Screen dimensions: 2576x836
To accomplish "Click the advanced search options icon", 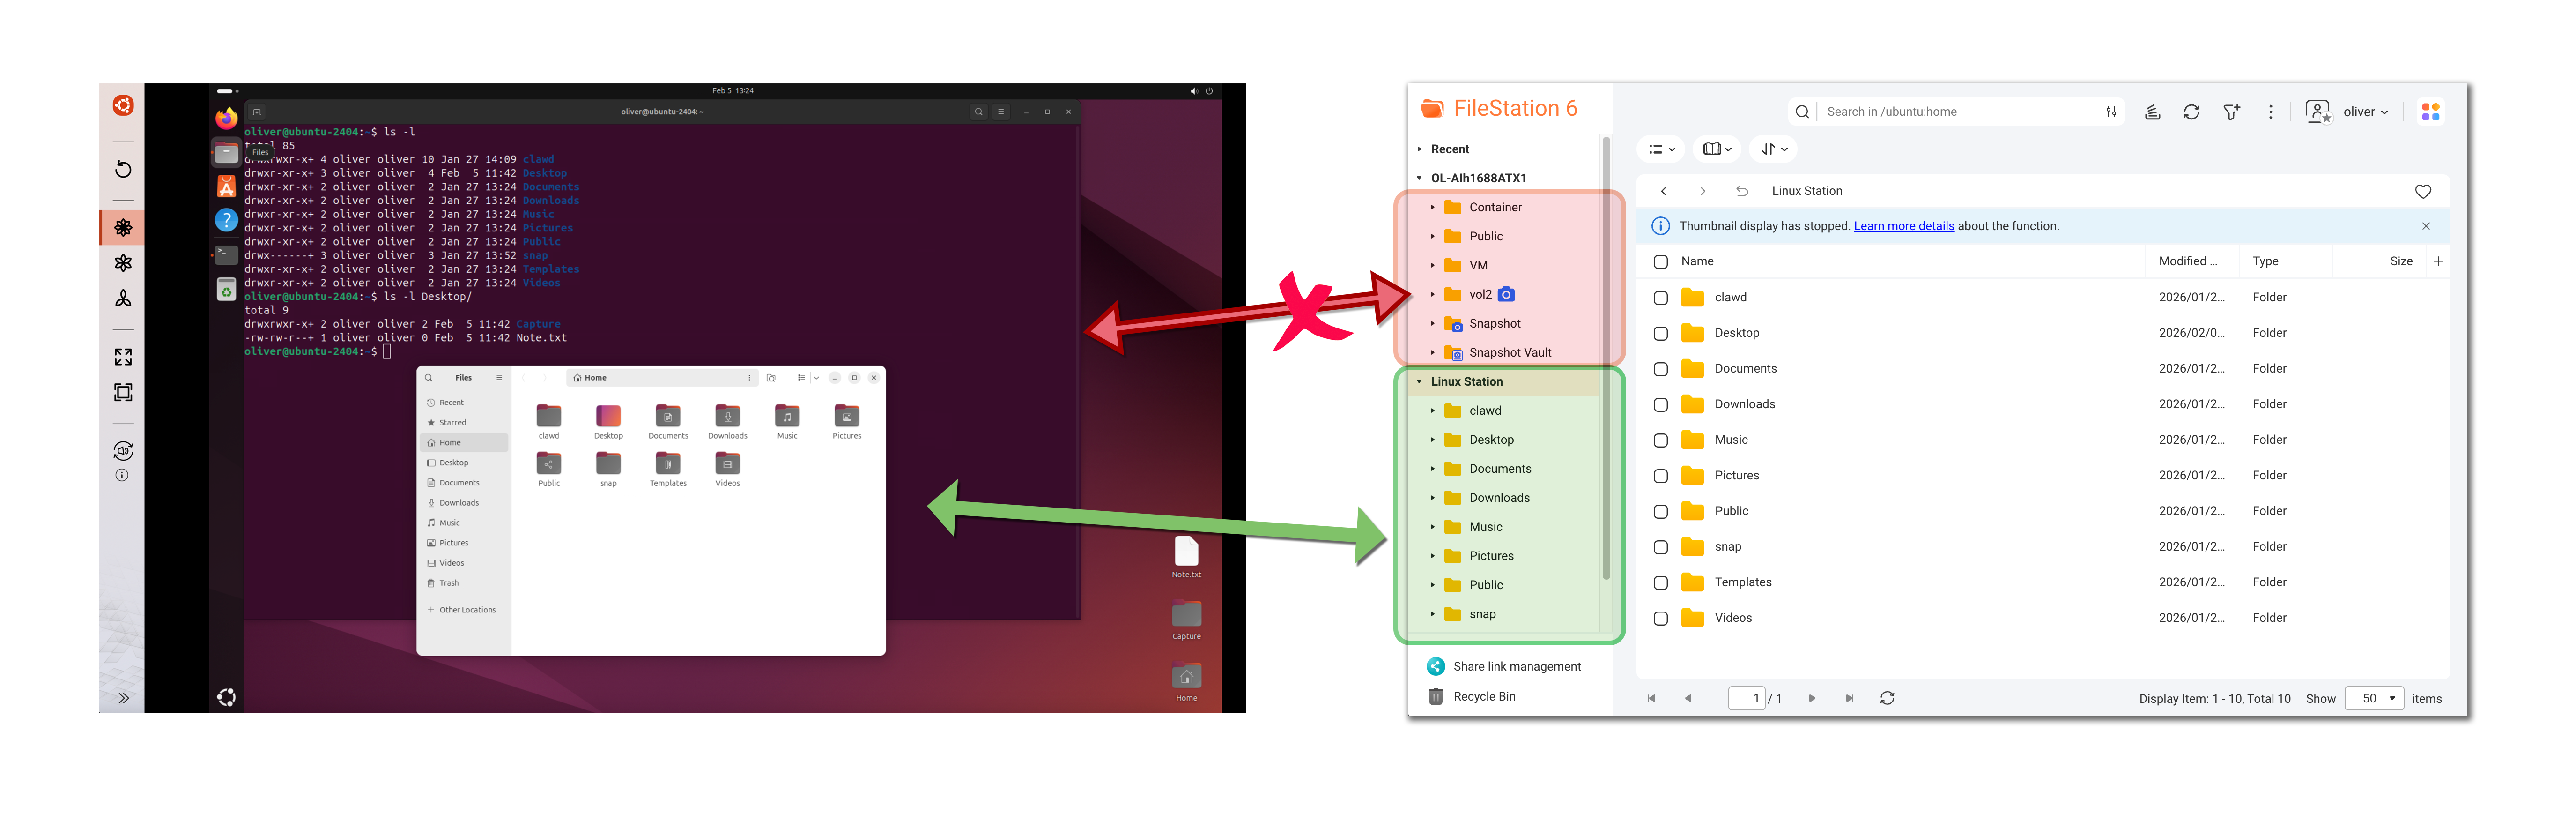I will [x=2111, y=112].
